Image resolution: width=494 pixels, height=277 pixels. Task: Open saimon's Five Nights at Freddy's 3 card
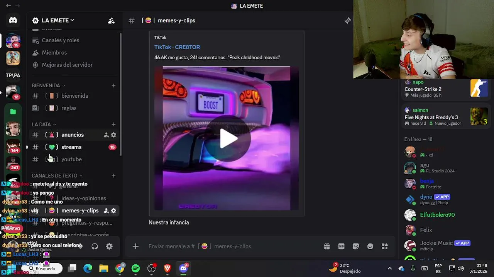[446, 117]
